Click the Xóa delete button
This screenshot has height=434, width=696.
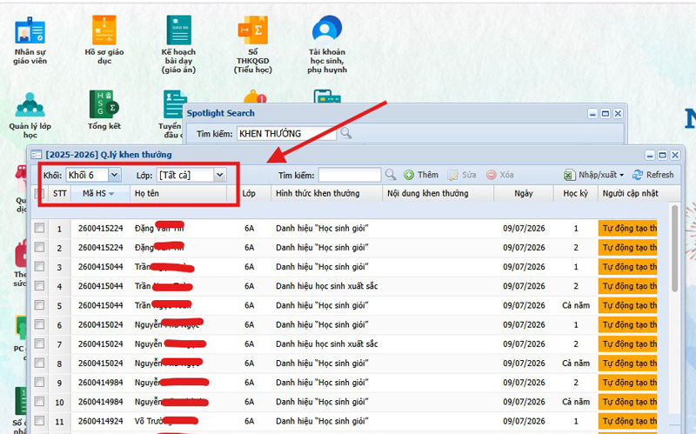pyautogui.click(x=499, y=175)
